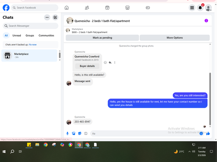
Task: Click the Fix now link
Action: coord(33,45)
